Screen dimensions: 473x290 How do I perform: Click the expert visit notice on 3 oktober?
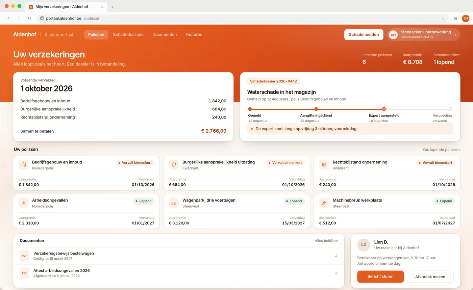tap(350, 129)
